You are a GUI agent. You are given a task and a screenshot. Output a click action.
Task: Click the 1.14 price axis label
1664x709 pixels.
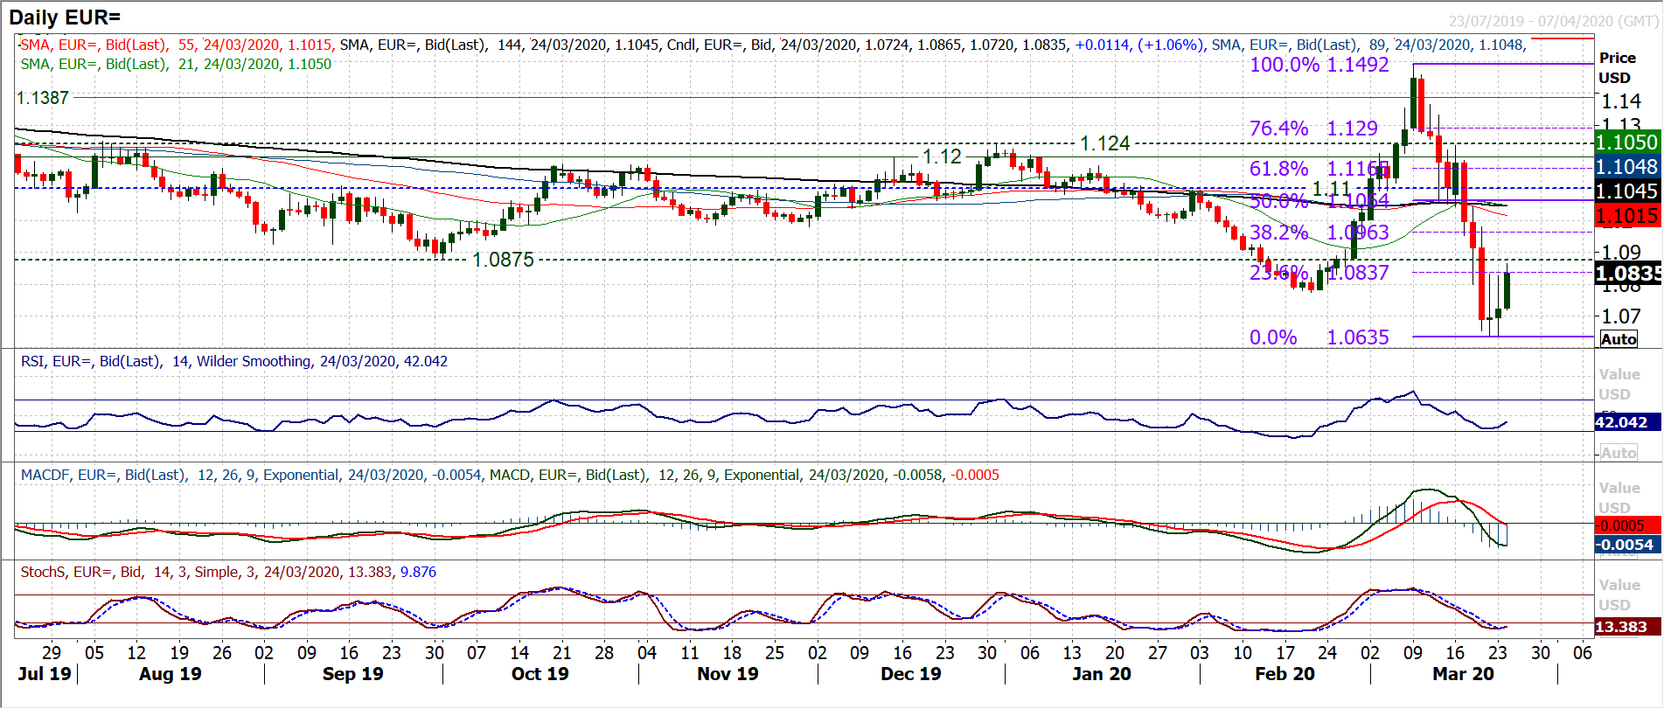point(1621,101)
